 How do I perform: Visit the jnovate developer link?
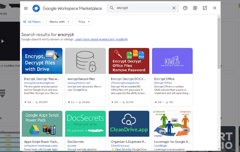[72, 146]
